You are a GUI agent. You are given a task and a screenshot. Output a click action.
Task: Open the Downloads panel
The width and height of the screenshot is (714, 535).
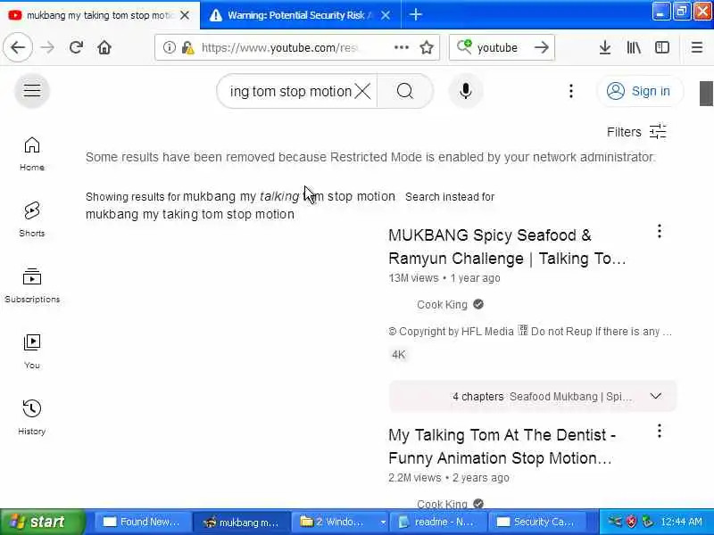coord(605,47)
